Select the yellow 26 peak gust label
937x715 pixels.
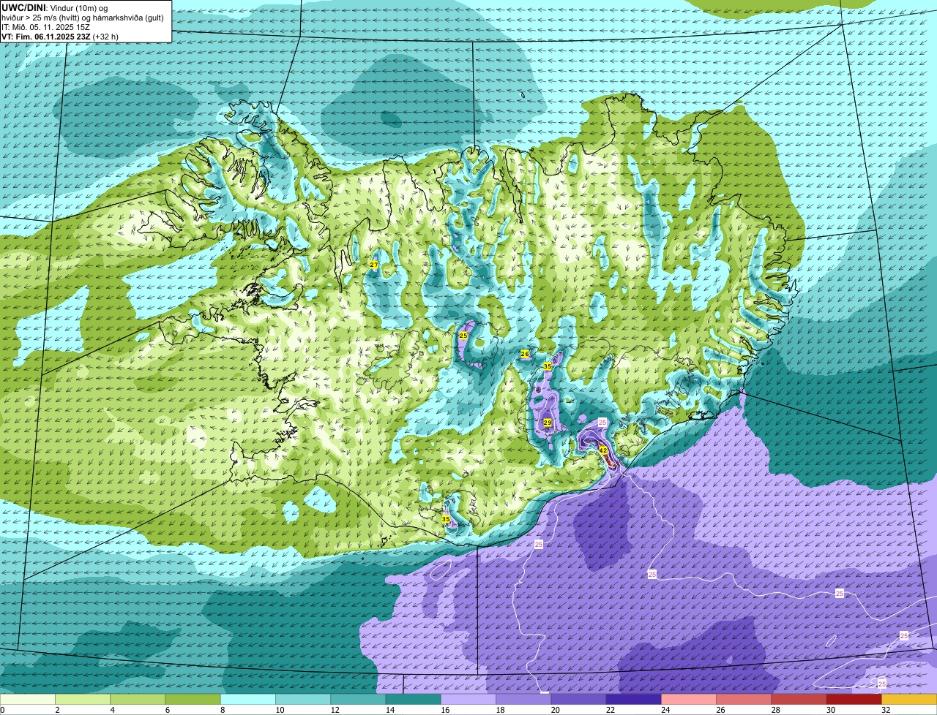click(x=524, y=354)
